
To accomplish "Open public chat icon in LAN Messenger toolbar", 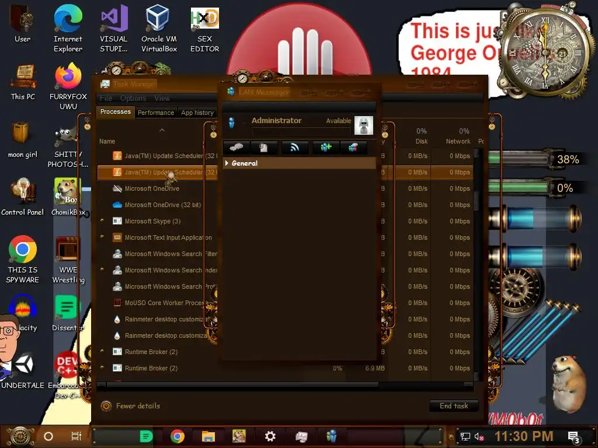I will pos(353,148).
